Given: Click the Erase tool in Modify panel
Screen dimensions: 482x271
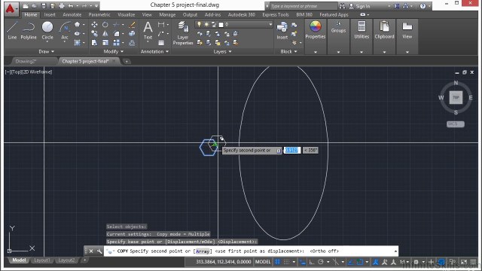Looking at the screenshot, I should [133, 24].
